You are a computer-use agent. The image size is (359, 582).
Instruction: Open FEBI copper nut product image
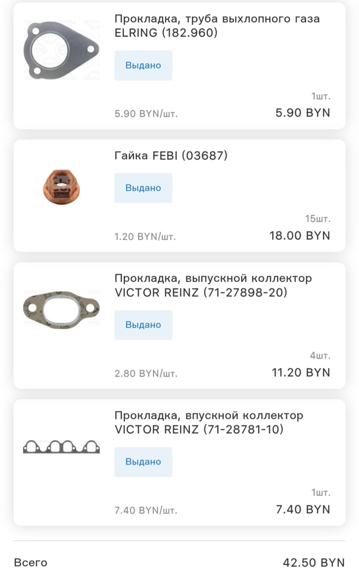tap(61, 187)
